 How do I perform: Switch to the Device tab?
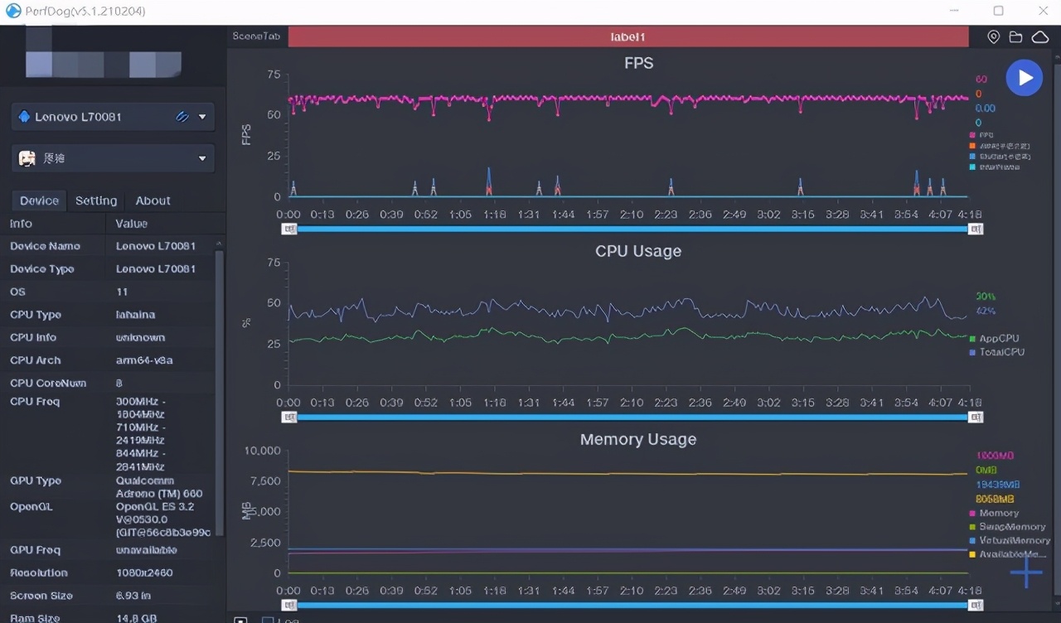(x=39, y=200)
